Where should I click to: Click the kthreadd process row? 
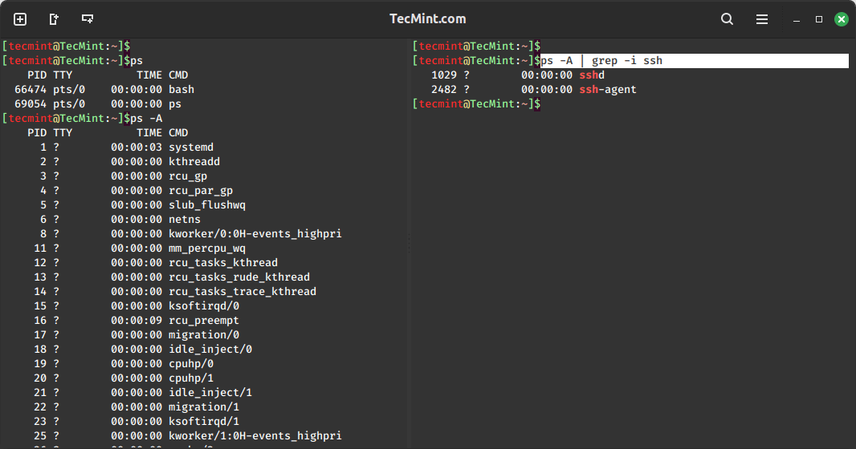[x=194, y=162]
